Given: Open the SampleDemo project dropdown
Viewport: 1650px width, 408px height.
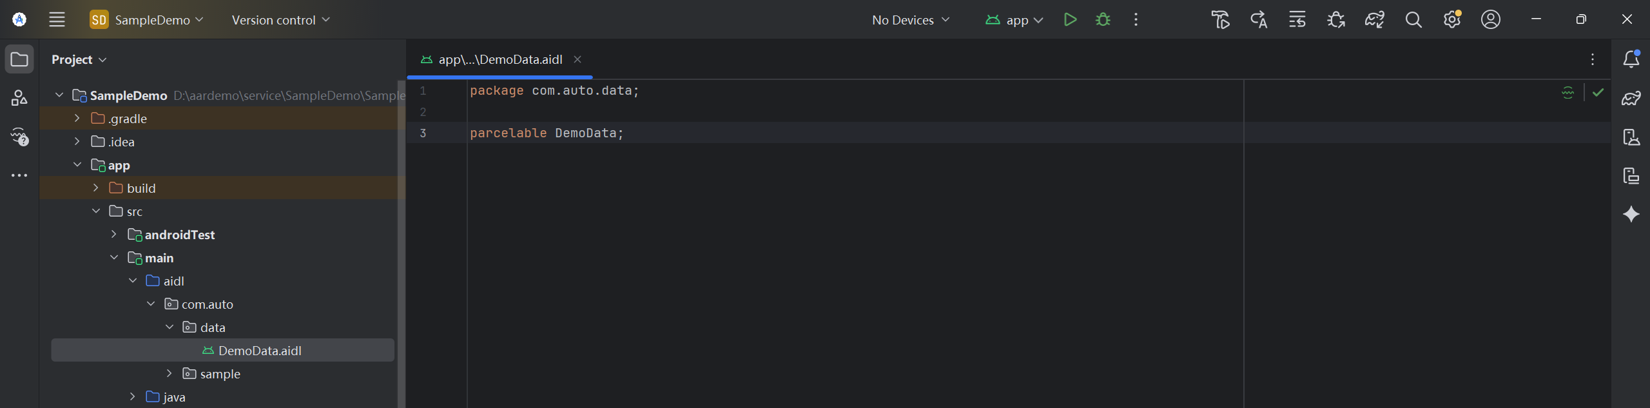Looking at the screenshot, I should 147,20.
